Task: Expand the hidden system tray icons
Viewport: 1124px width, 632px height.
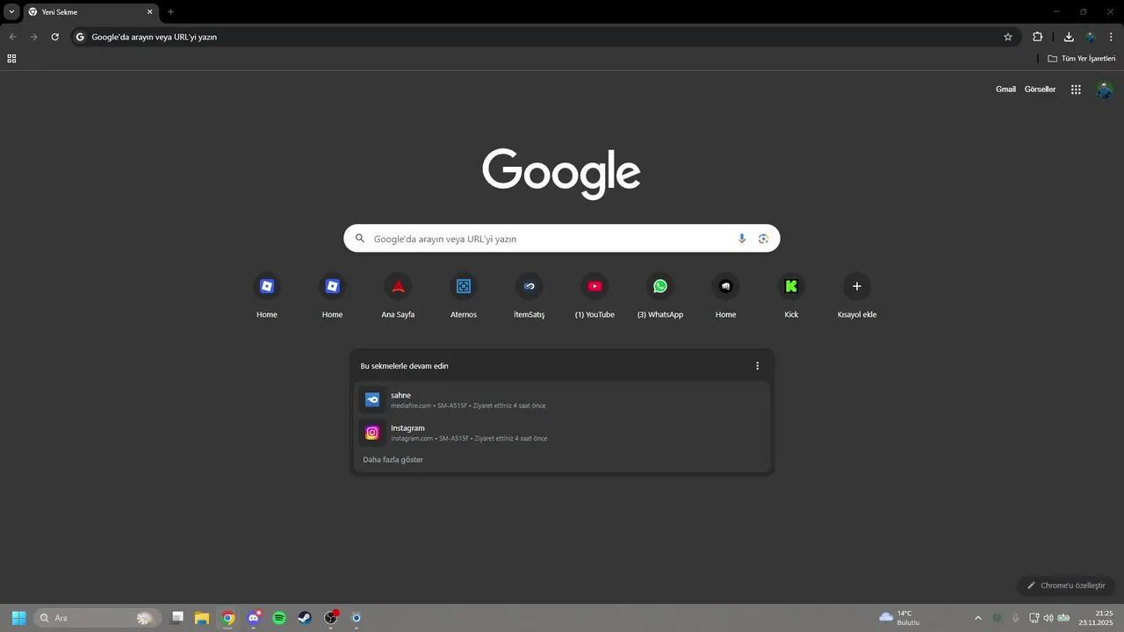Action: click(x=978, y=618)
